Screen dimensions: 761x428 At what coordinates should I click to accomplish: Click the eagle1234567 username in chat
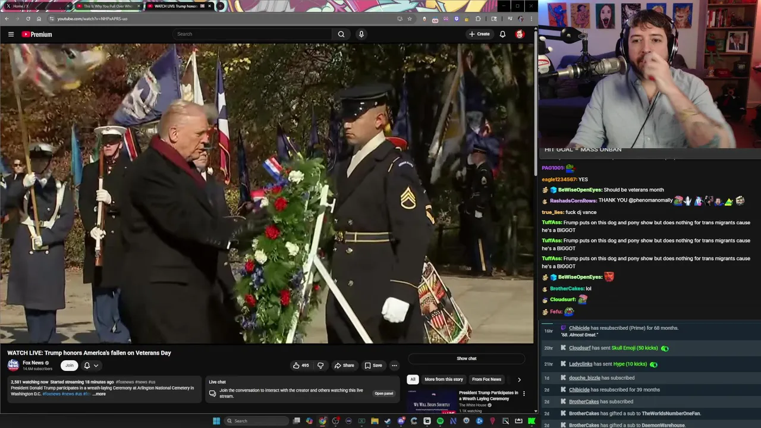pos(559,180)
